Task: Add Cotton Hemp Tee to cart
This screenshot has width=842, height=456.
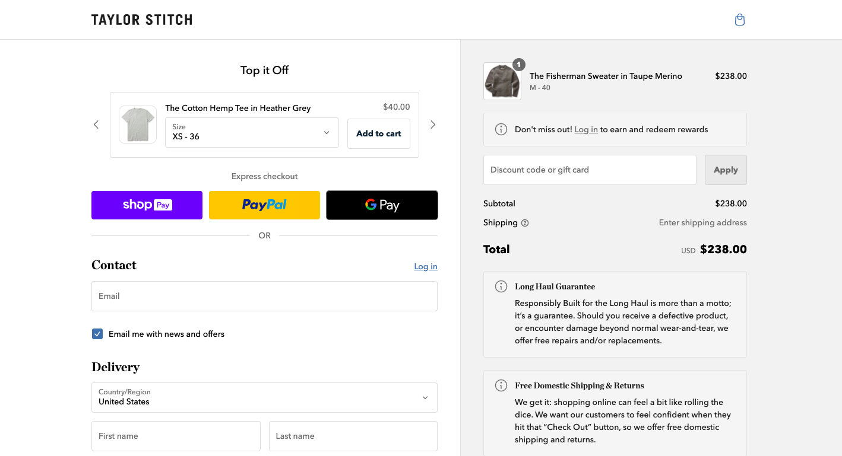Action: [x=378, y=133]
